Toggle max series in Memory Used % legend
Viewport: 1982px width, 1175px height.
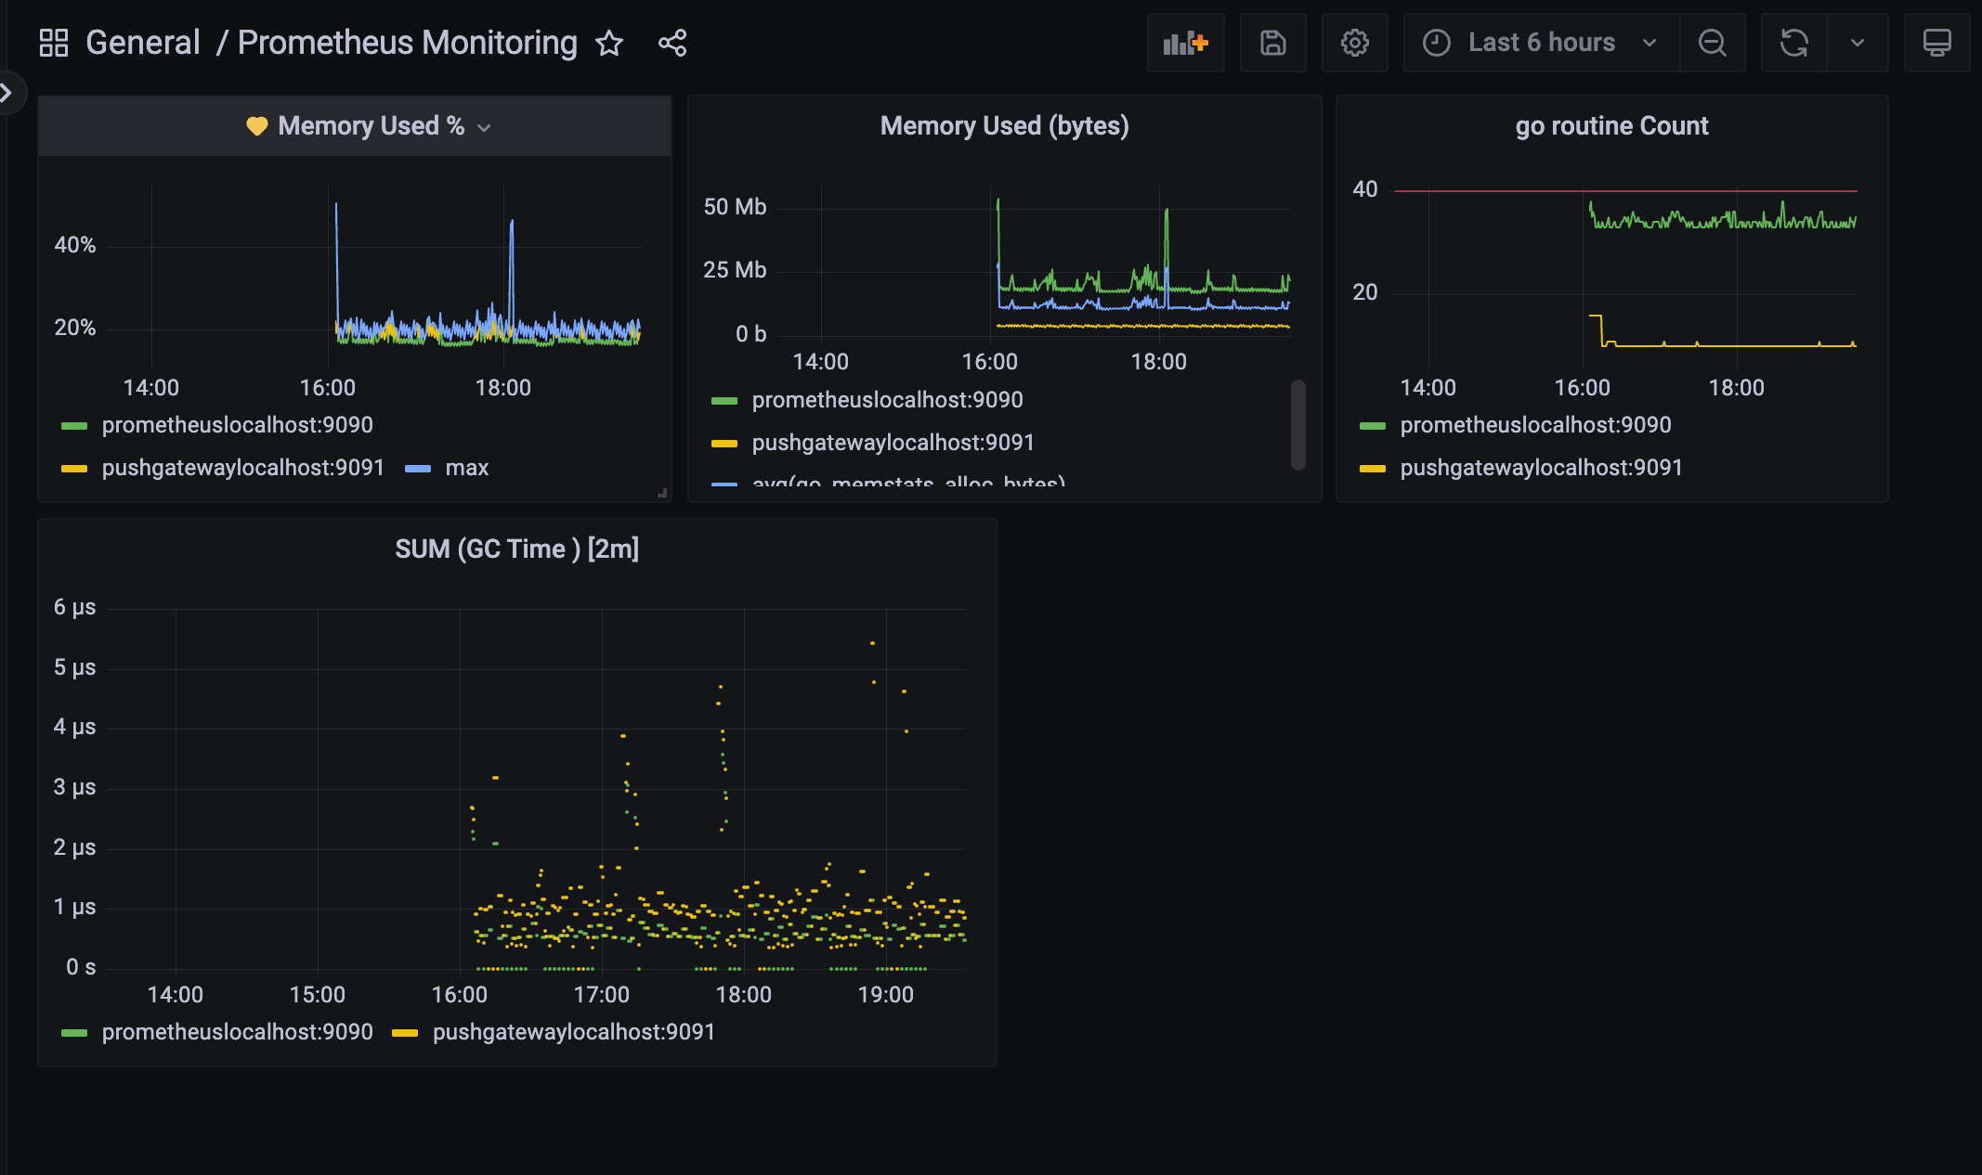466,468
